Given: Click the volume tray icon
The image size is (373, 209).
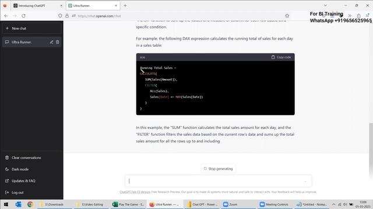Looking at the screenshot, I should [345, 204].
